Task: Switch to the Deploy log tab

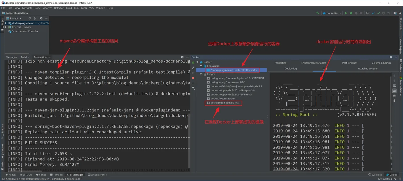Action: pos(290,69)
